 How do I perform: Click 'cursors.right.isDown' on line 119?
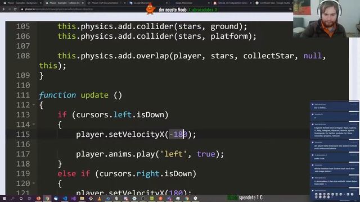147,173
